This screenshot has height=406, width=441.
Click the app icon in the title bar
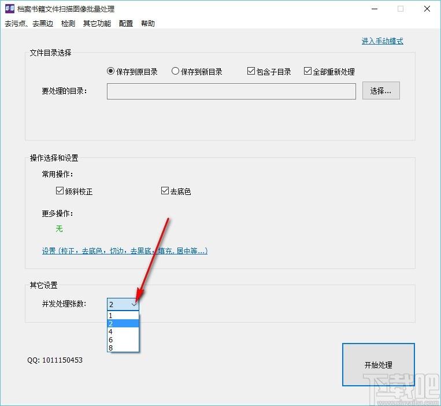[10, 9]
